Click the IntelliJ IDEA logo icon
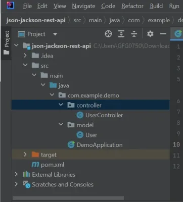 11,5
